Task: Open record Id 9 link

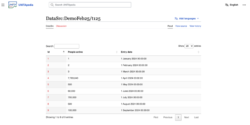Action: [x=48, y=110]
